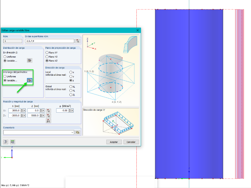The height and width of the screenshot is (188, 251).
Task: Edit Z coordinate field value 5000.0
Action: (33, 116)
